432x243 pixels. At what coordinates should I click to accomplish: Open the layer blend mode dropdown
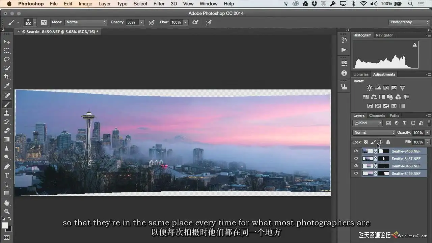[x=374, y=133]
